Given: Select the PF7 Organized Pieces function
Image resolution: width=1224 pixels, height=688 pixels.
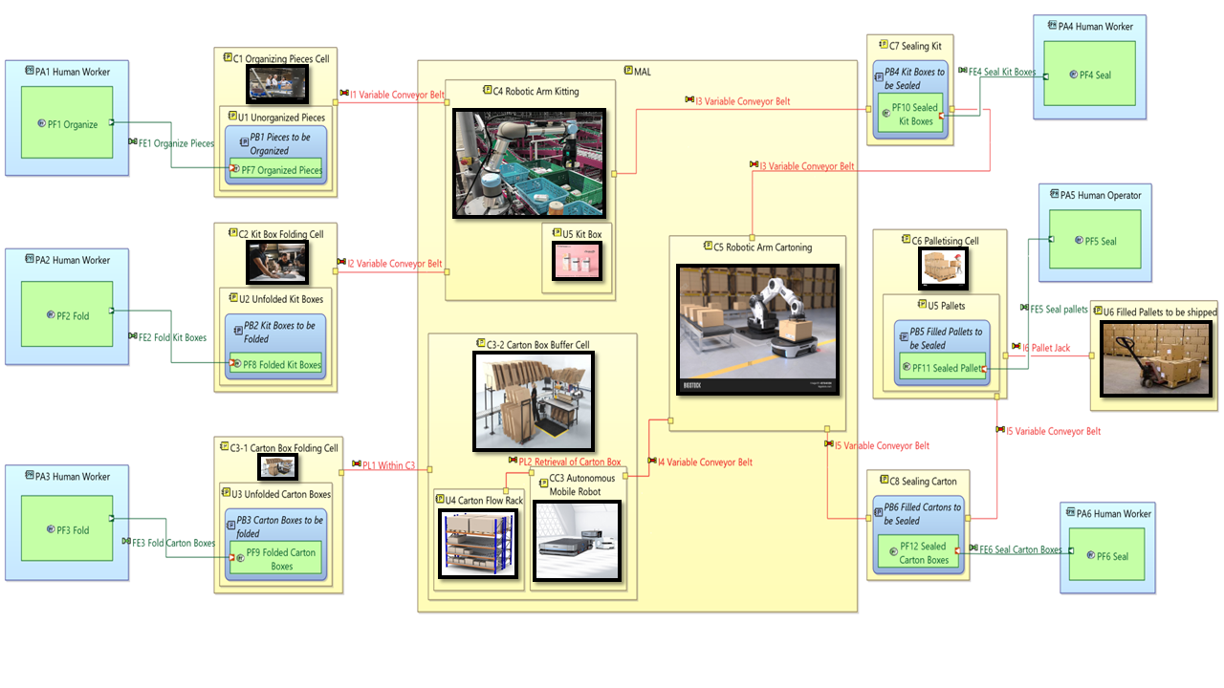Looking at the screenshot, I should [x=275, y=170].
